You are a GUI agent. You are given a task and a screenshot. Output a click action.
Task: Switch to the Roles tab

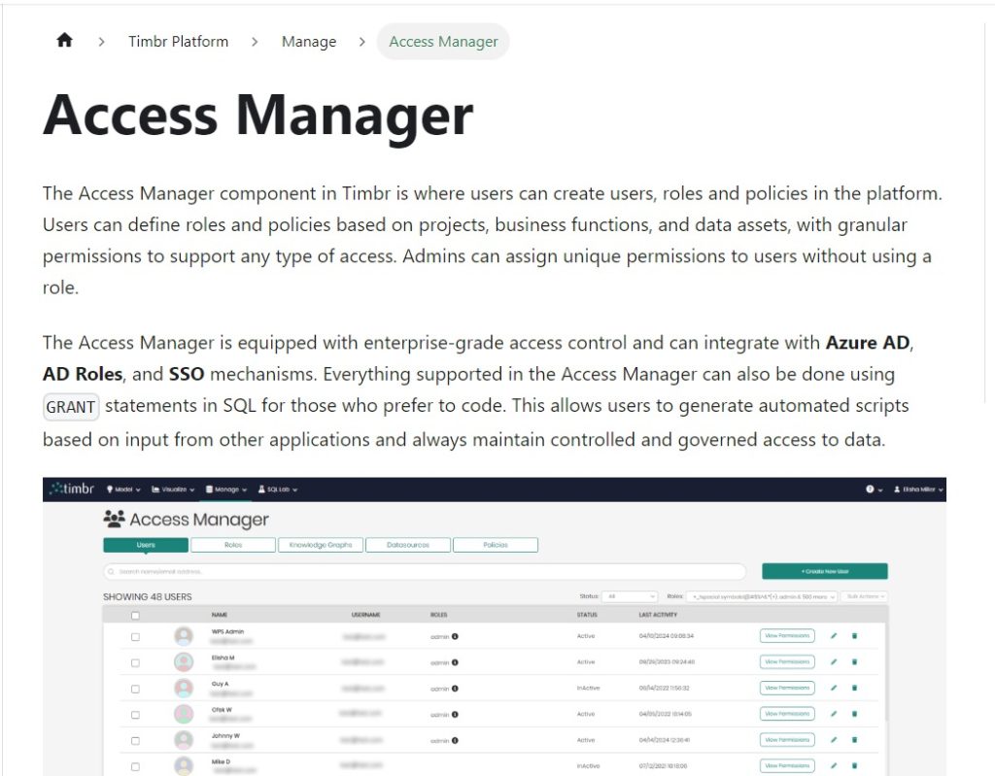[232, 544]
